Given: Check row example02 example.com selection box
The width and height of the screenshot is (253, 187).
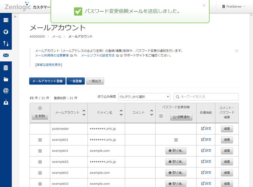Looking at the screenshot, I should pos(40,173).
